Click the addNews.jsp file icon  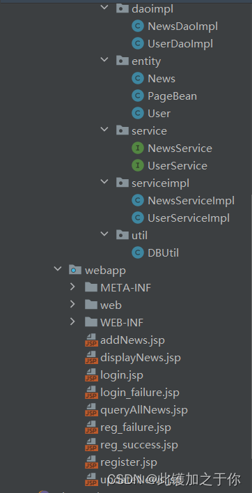(91, 340)
